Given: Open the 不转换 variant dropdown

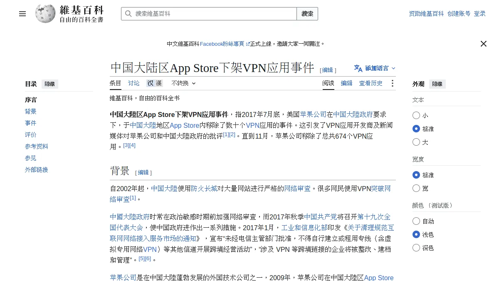Looking at the screenshot, I should (183, 83).
